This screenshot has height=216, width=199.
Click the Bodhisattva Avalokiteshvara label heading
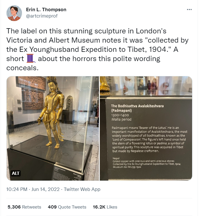point(137,108)
